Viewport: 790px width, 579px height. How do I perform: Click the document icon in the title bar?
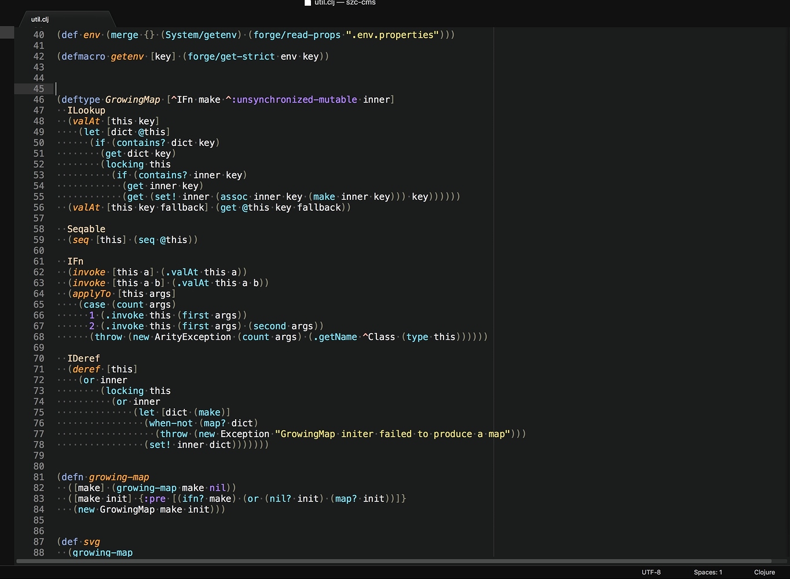[308, 3]
